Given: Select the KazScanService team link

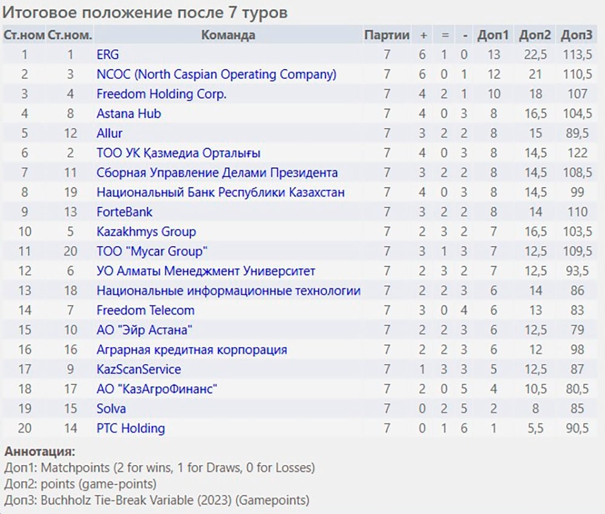Looking at the screenshot, I should tap(139, 369).
